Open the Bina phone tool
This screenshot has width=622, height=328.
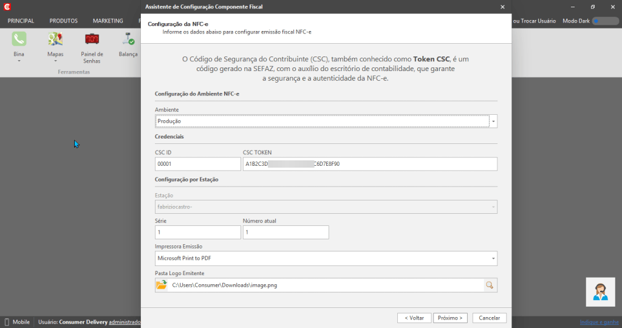coord(19,39)
